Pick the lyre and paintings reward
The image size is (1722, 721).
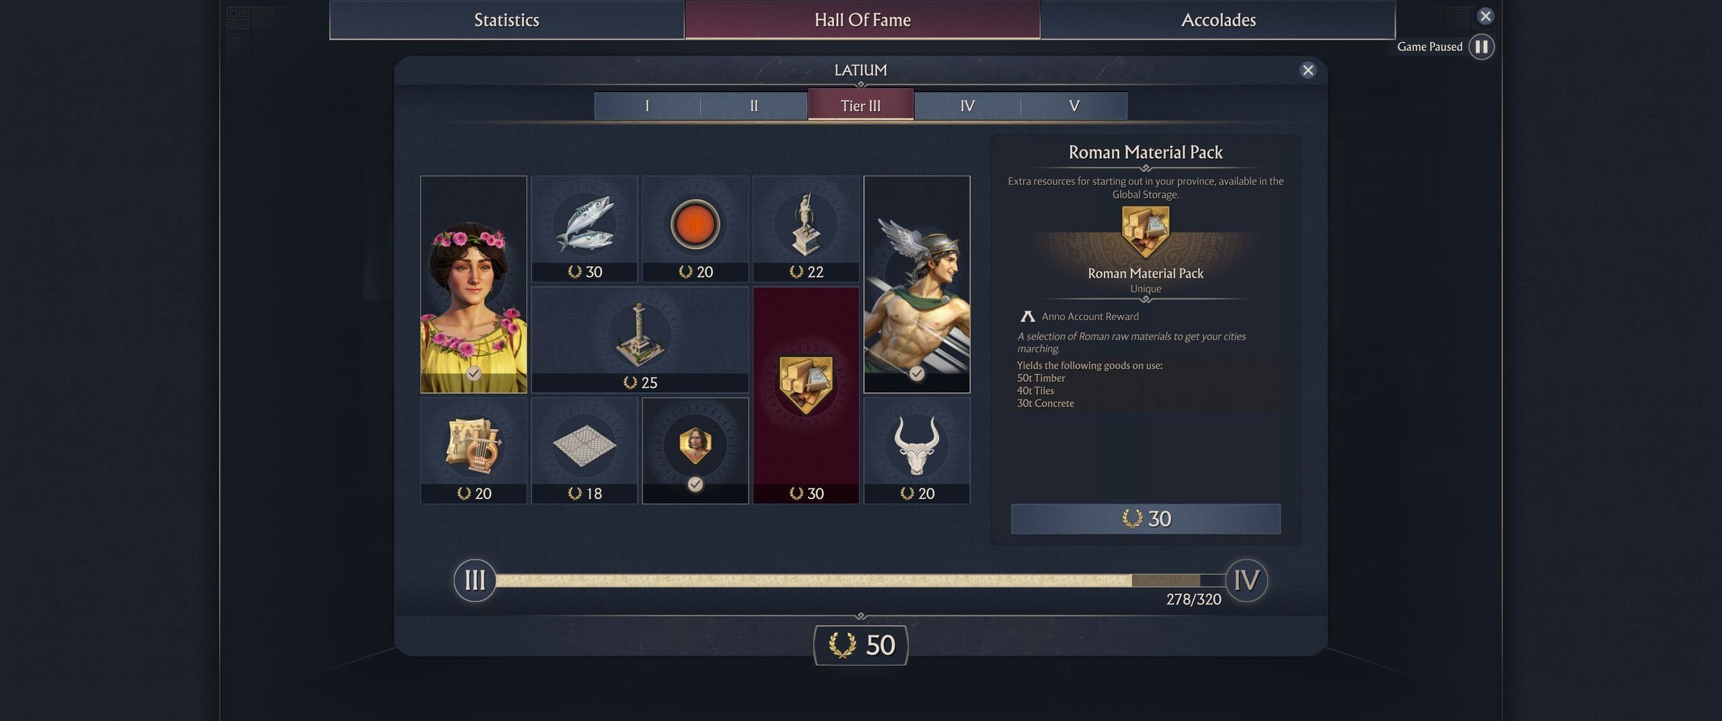point(474,451)
